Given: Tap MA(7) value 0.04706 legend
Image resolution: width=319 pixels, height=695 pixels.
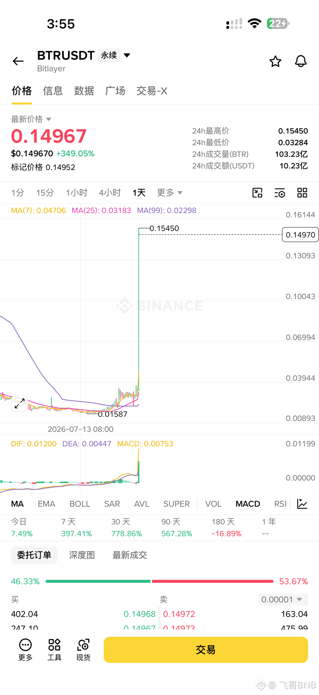Looking at the screenshot, I should point(38,210).
